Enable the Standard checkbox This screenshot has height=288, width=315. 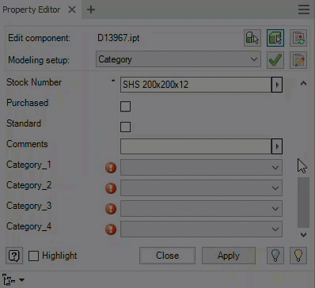pyautogui.click(x=125, y=127)
